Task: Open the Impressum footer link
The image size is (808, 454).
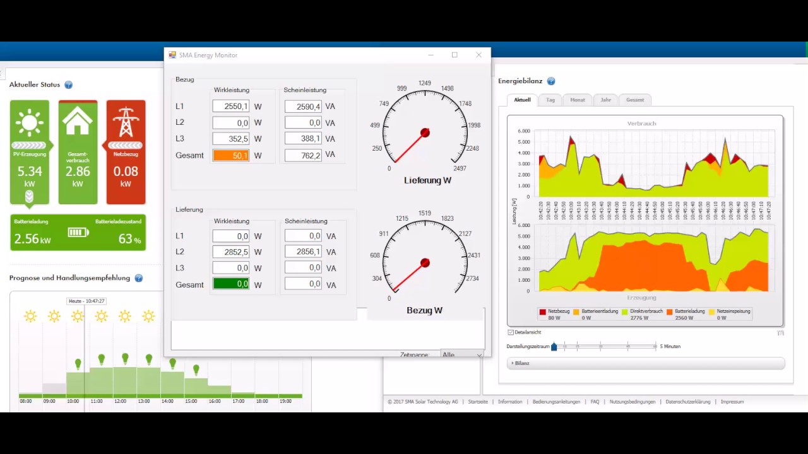Action: tap(732, 402)
